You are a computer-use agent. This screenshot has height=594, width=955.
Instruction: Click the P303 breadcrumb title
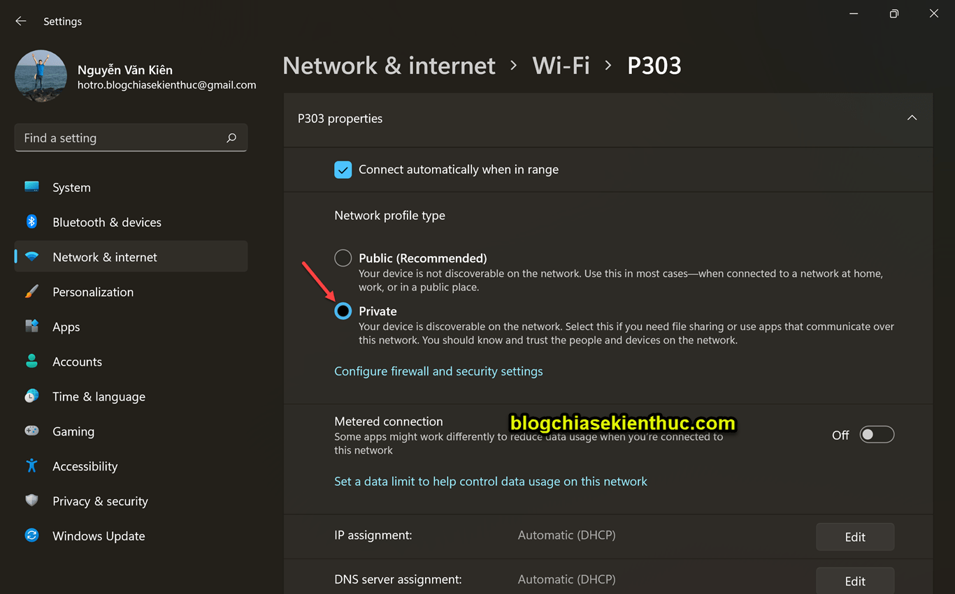point(654,66)
